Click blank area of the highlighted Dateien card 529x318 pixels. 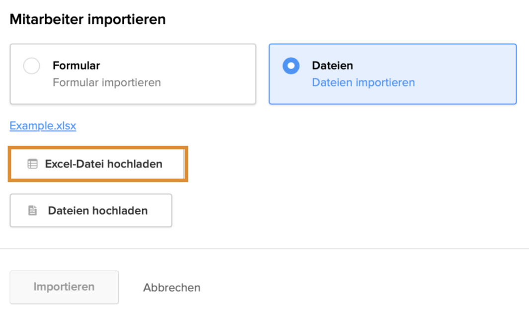(467, 75)
